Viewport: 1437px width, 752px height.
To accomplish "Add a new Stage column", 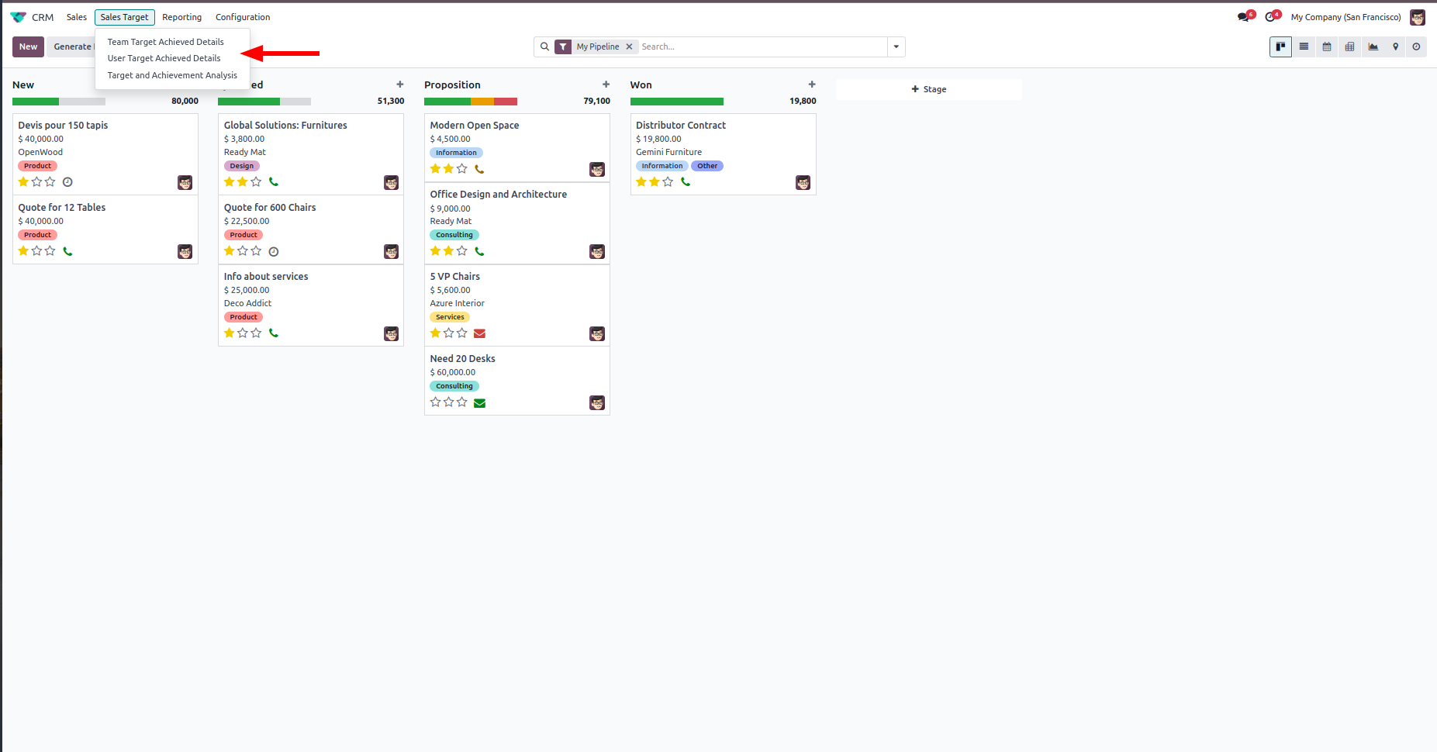I will click(929, 89).
